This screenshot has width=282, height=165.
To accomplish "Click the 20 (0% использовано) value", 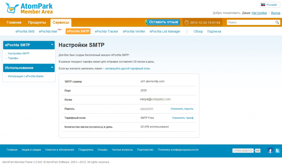I will coord(155,127).
